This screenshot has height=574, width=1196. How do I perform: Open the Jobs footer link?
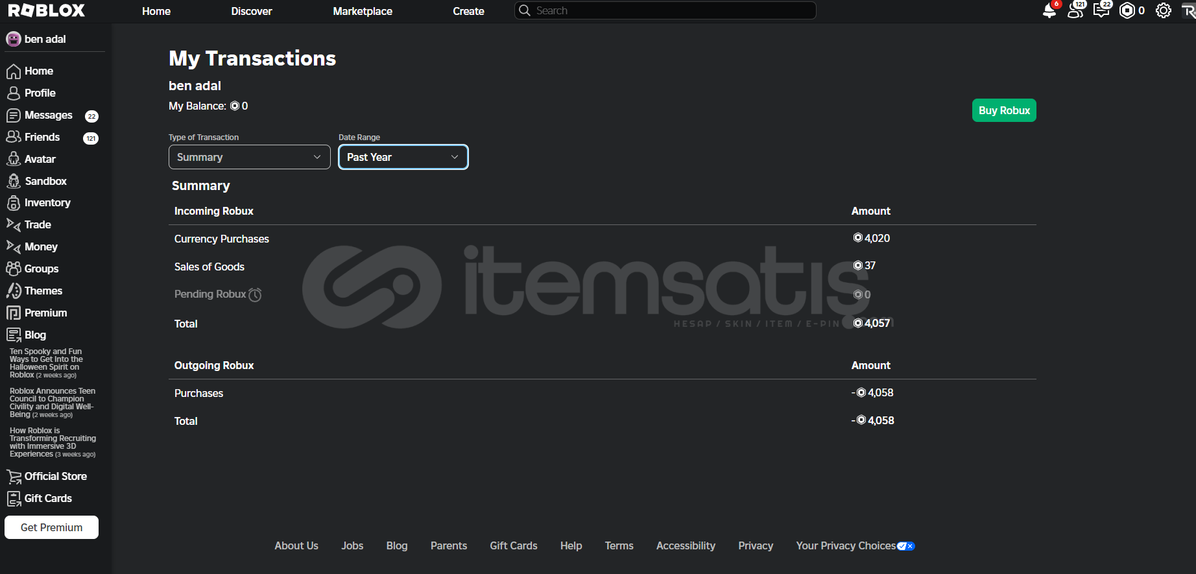point(352,546)
